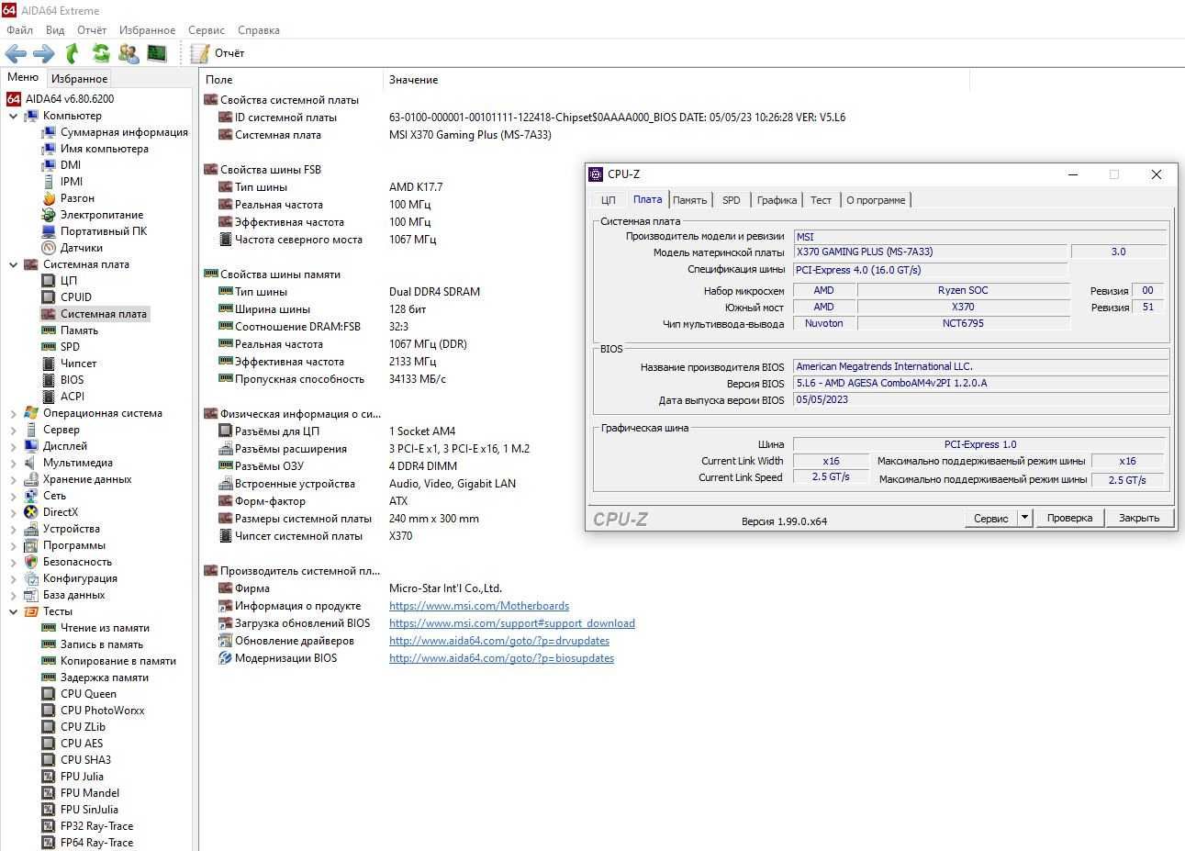Open the green monitor diagnostics toolbar icon
1185x851 pixels.
157,53
